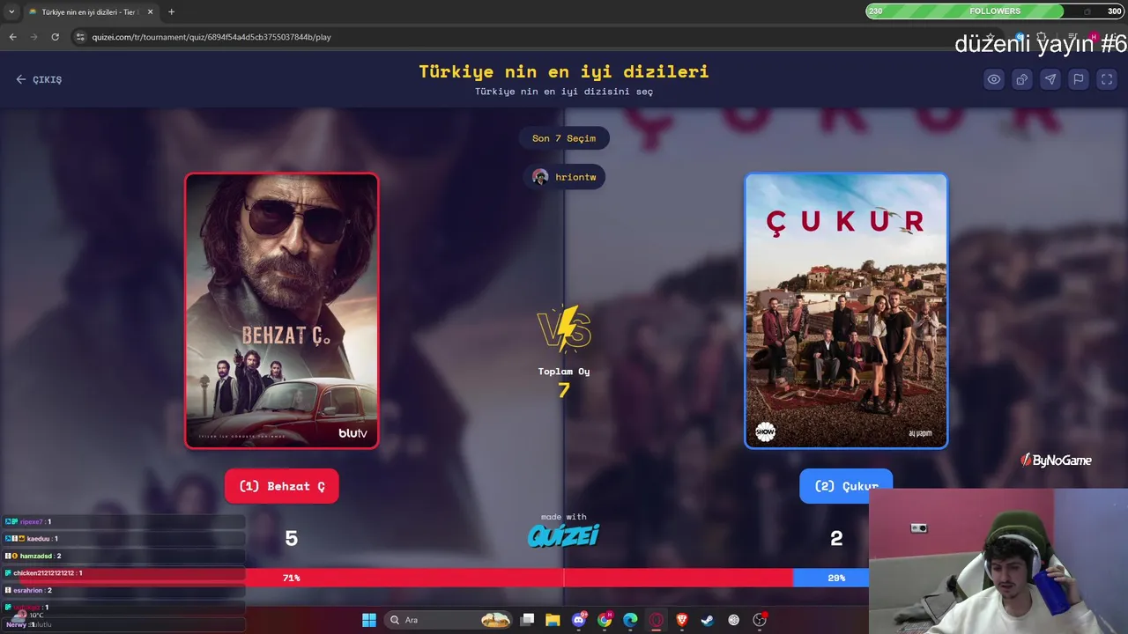Click the made with caption text
This screenshot has width=1128, height=634.
(564, 517)
